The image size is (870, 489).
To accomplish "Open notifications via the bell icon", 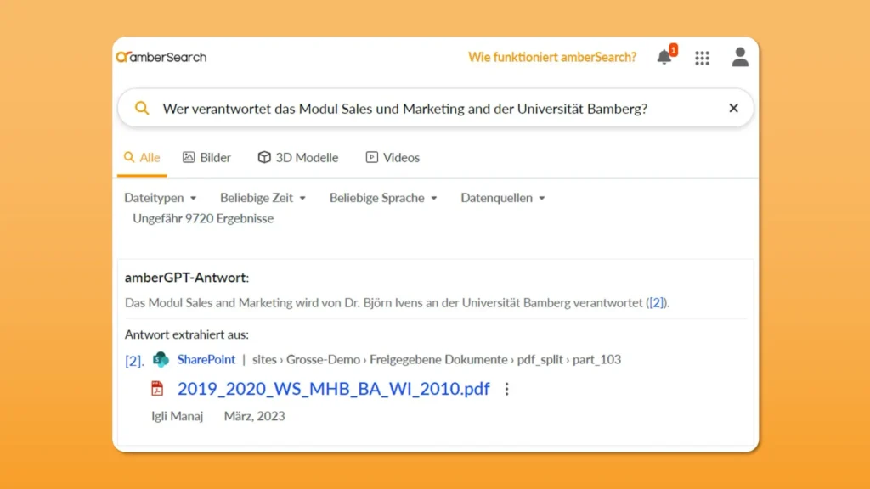I will tap(664, 57).
